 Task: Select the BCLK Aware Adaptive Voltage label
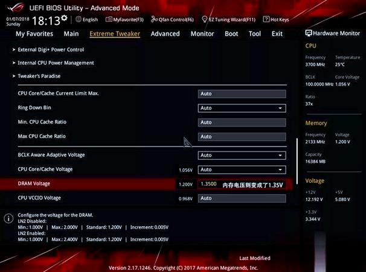coord(51,155)
